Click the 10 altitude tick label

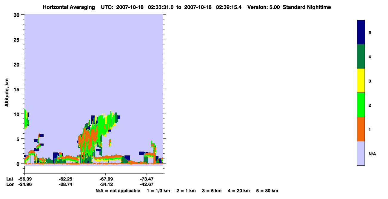(x=17, y=114)
